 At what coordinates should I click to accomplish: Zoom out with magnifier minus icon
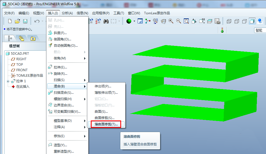point(179,21)
